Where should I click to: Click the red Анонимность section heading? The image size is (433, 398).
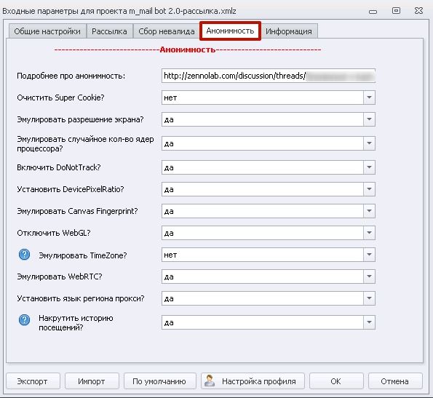pyautogui.click(x=188, y=49)
